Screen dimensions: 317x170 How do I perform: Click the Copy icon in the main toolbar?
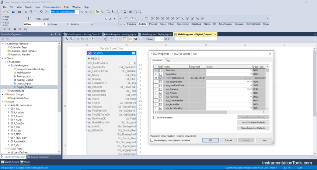pyautogui.click(x=30, y=12)
